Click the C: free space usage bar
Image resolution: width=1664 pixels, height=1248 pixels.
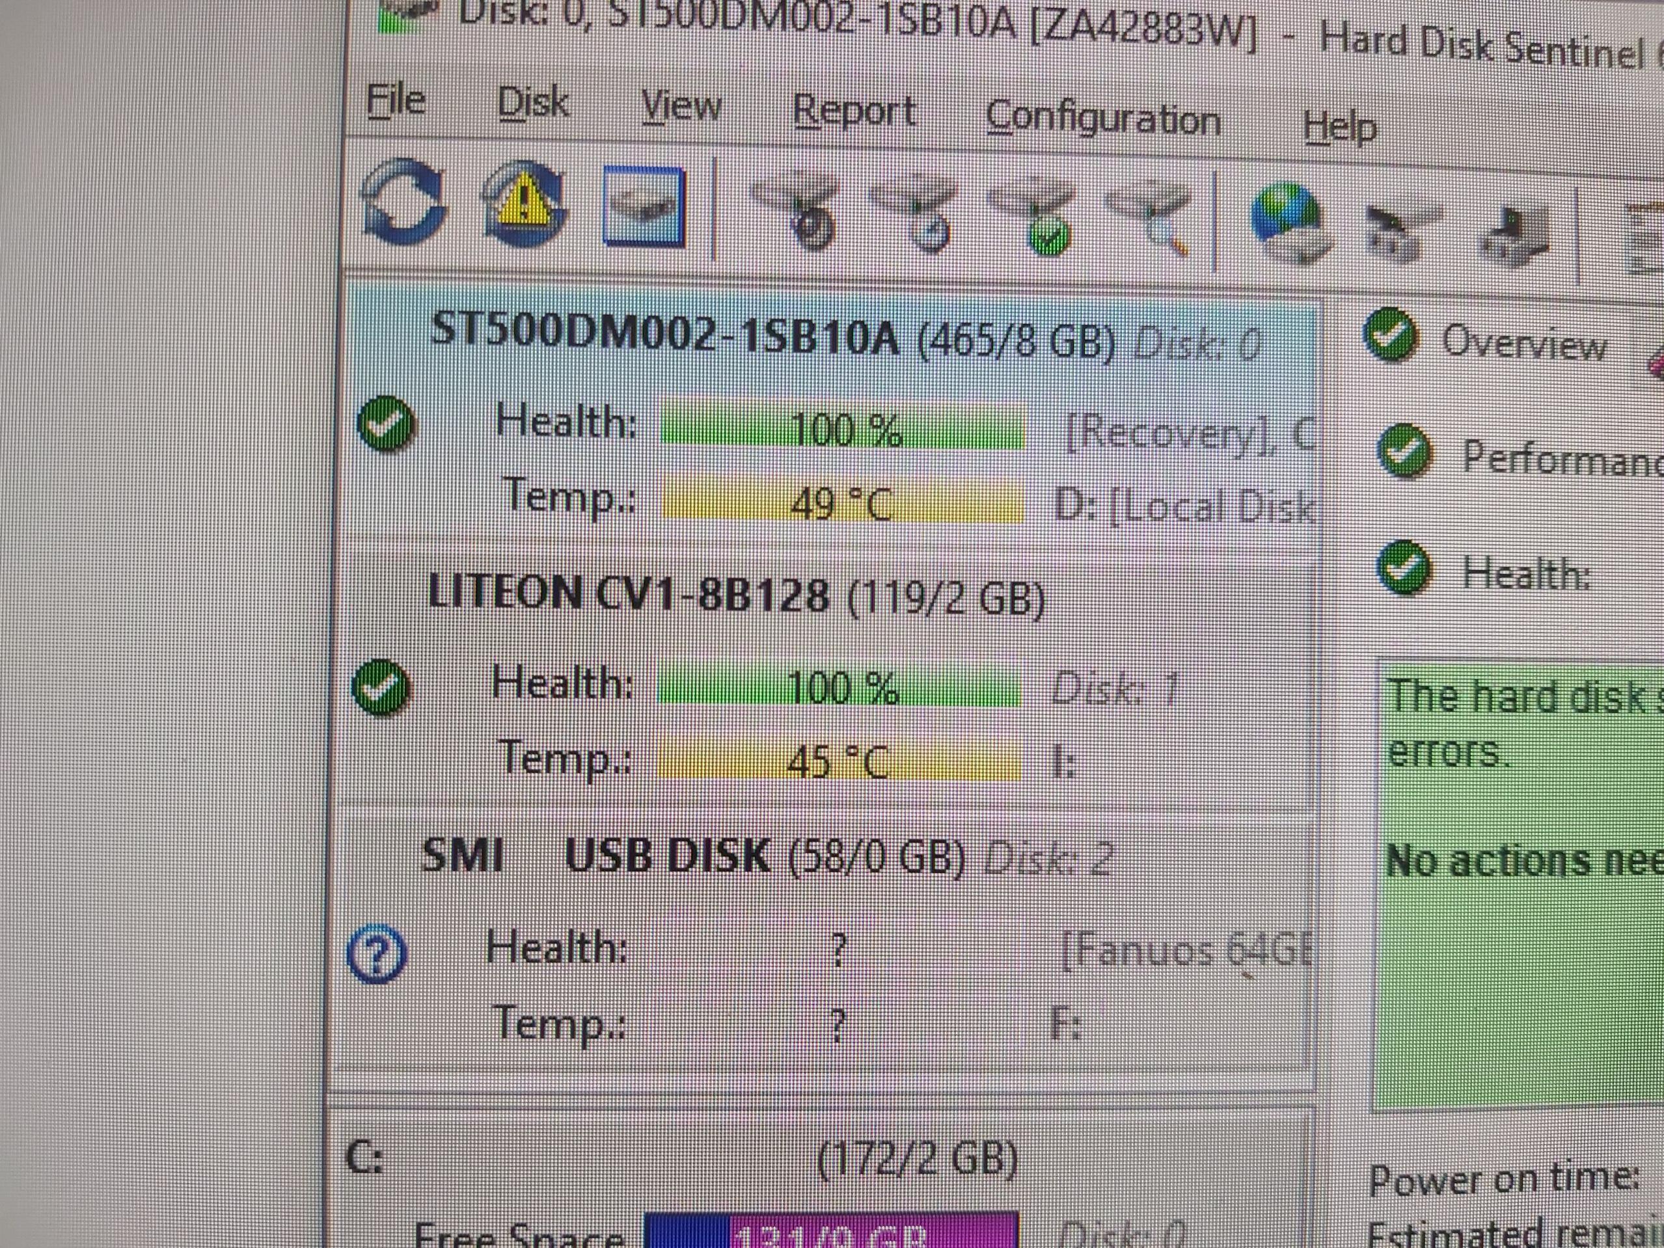click(831, 1234)
